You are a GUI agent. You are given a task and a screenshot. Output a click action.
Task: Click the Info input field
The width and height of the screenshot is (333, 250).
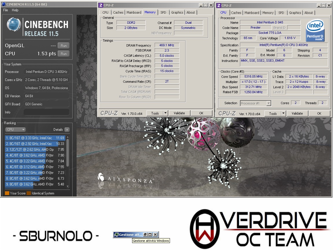[46, 112]
